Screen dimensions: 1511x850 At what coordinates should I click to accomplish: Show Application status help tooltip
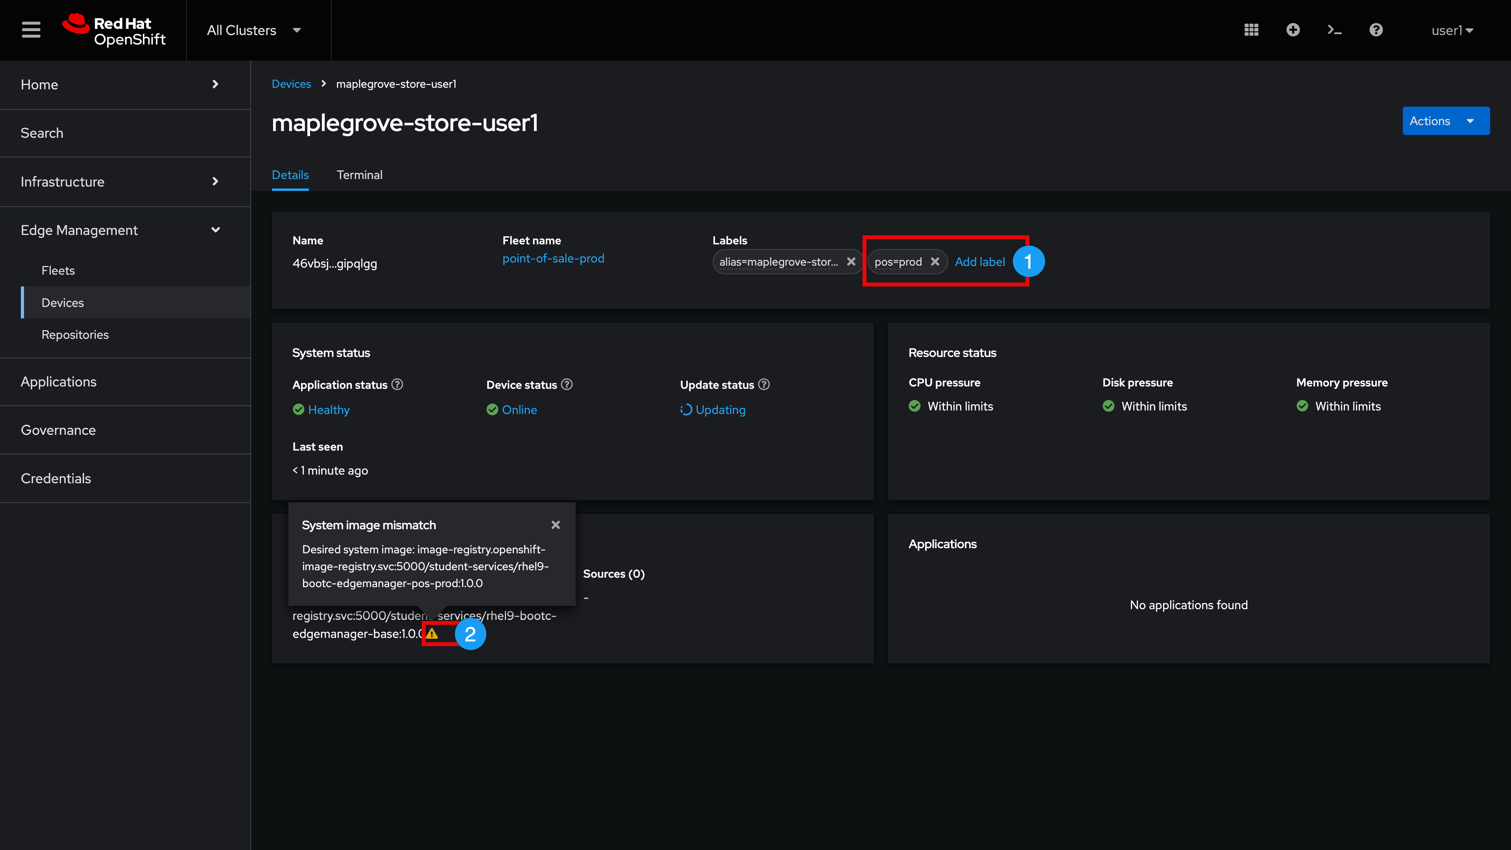397,385
